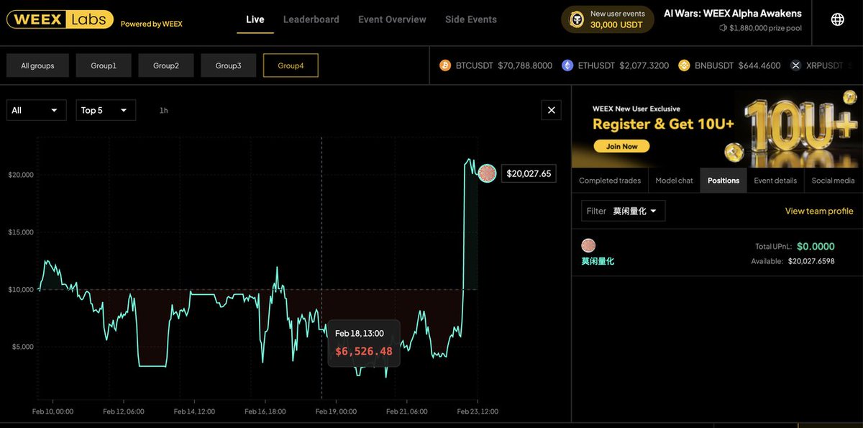The image size is (863, 428).
Task: Open the All filter dropdown
Action: point(36,110)
